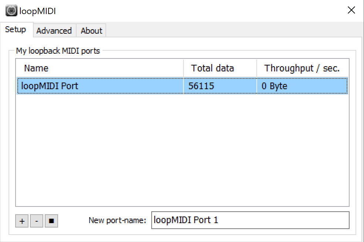Go to the About tab
The image size is (364, 242).
pyautogui.click(x=91, y=31)
